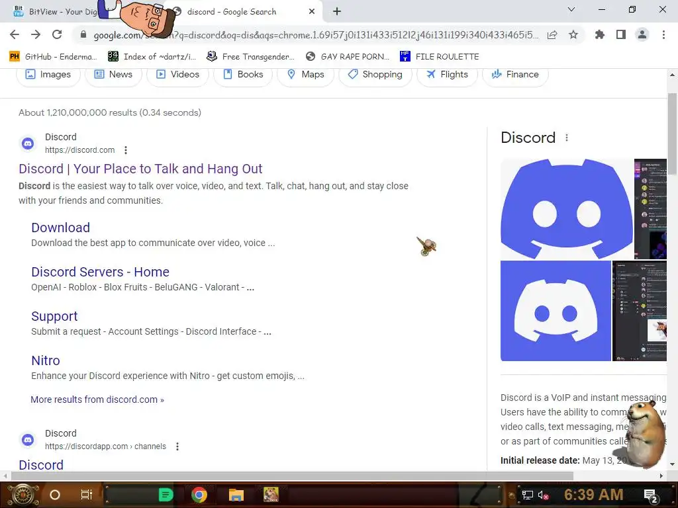Click the scroll-down arrow of page scrollbar
This screenshot has width=678, height=508.
[x=672, y=464]
